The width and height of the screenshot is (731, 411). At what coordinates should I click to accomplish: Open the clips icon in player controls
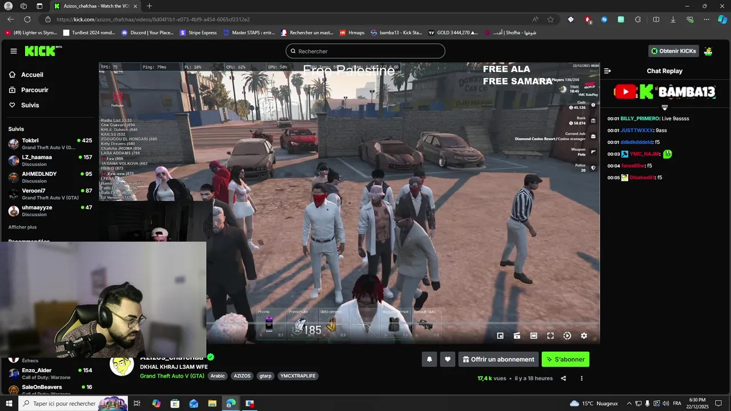click(517, 336)
